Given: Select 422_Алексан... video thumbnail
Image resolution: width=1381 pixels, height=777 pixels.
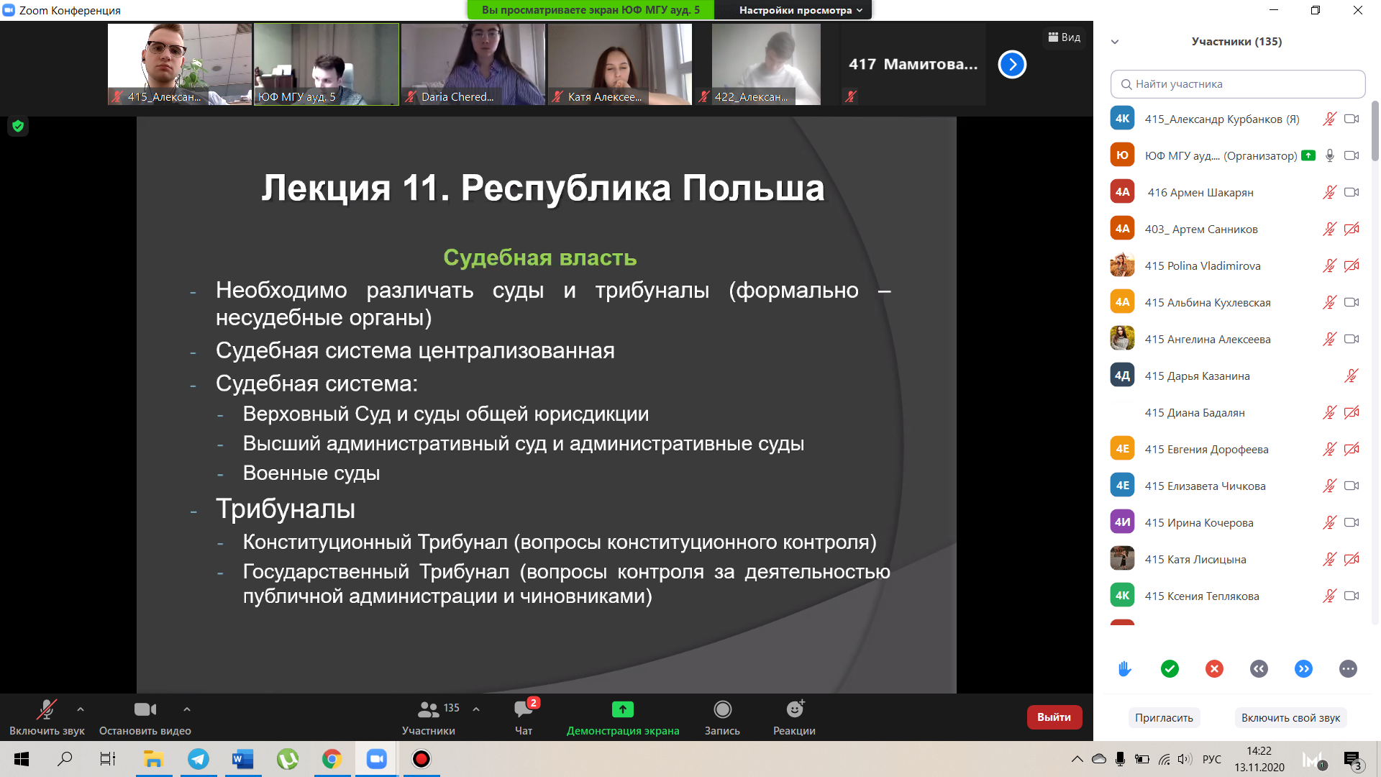Looking at the screenshot, I should point(767,65).
